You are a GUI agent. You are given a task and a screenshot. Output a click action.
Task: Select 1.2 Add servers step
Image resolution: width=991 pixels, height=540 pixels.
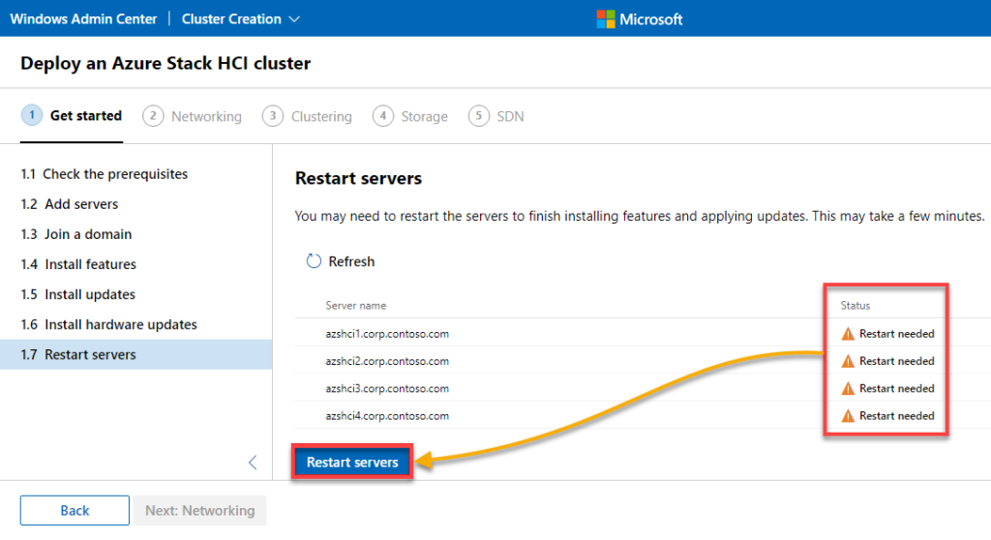click(x=70, y=204)
